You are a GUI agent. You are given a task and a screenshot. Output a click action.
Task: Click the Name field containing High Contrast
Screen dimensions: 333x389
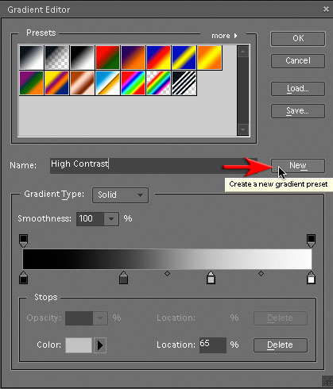[x=153, y=166]
